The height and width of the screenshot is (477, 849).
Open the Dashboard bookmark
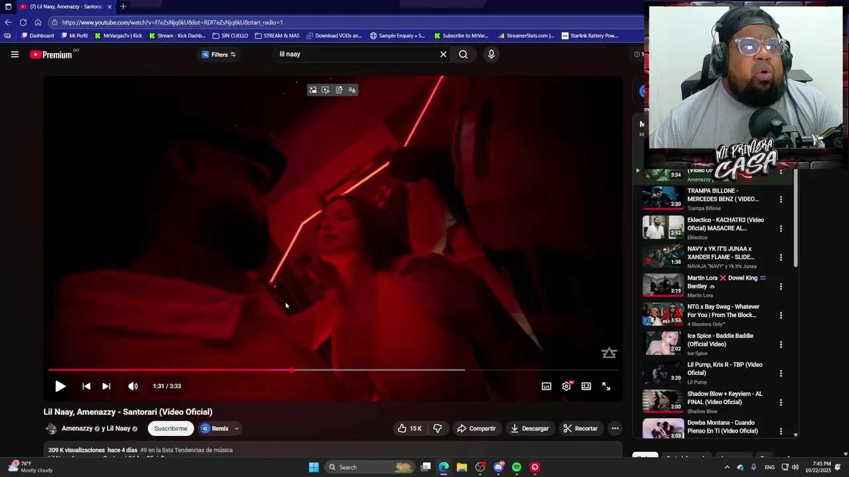tap(38, 36)
